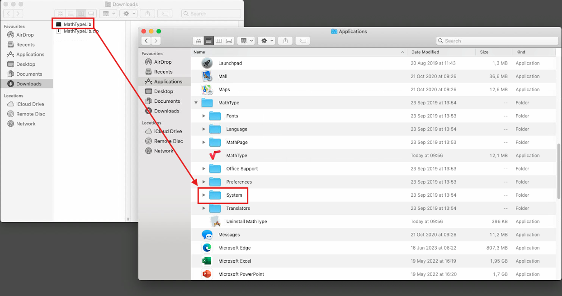
Task: Open Recents in Downloads window sidebar
Action: (26, 45)
